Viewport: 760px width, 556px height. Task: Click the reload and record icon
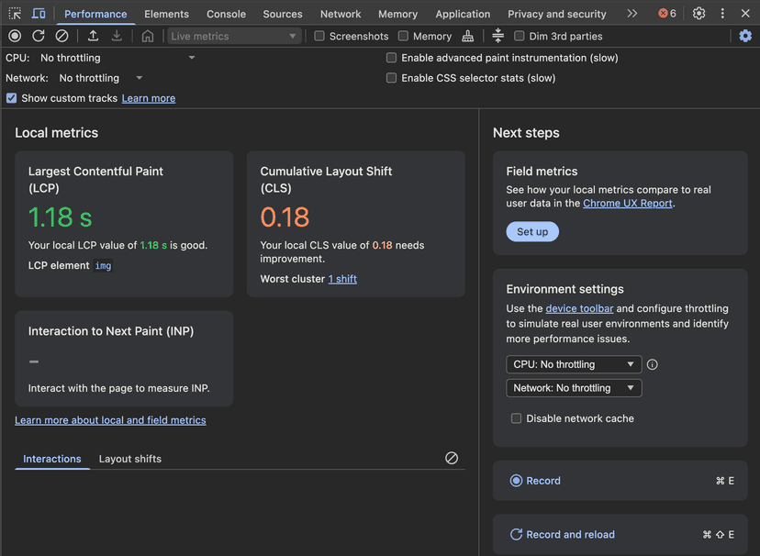pyautogui.click(x=39, y=36)
